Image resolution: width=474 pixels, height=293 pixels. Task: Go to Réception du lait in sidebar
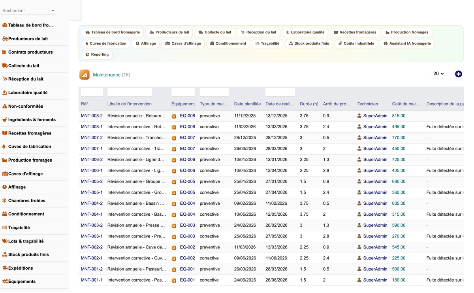point(26,79)
